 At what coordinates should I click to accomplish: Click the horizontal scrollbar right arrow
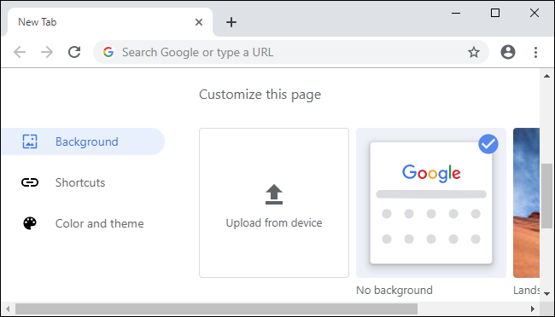[533, 308]
